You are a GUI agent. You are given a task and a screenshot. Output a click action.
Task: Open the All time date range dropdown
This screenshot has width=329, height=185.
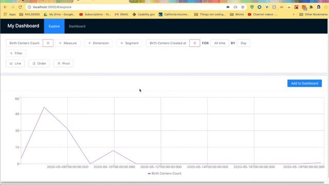[220, 43]
